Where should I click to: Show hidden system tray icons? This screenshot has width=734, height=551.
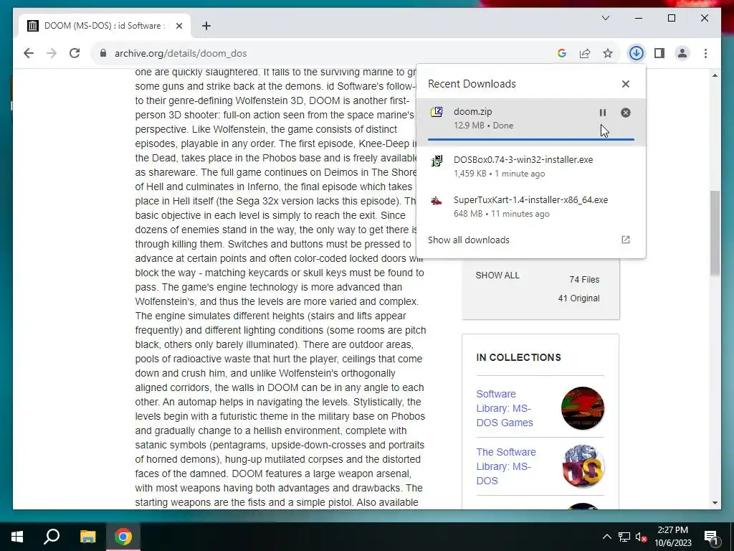coord(606,537)
